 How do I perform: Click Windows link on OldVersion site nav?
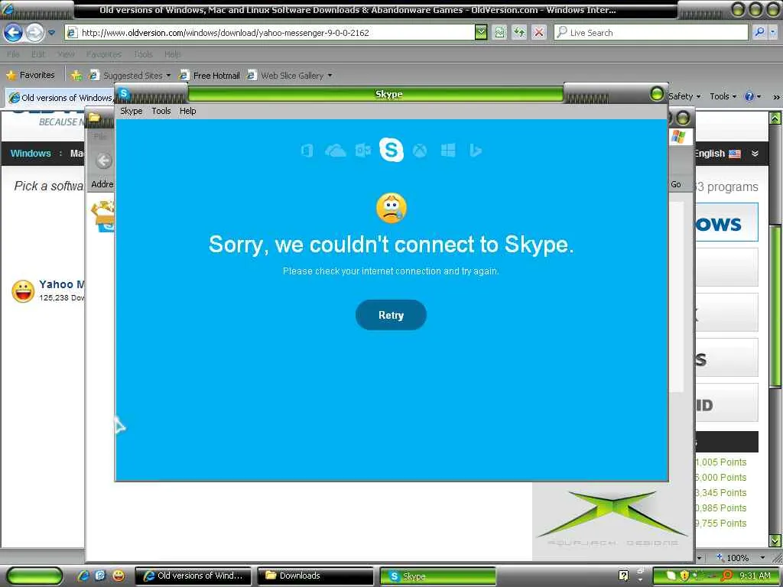pos(31,153)
